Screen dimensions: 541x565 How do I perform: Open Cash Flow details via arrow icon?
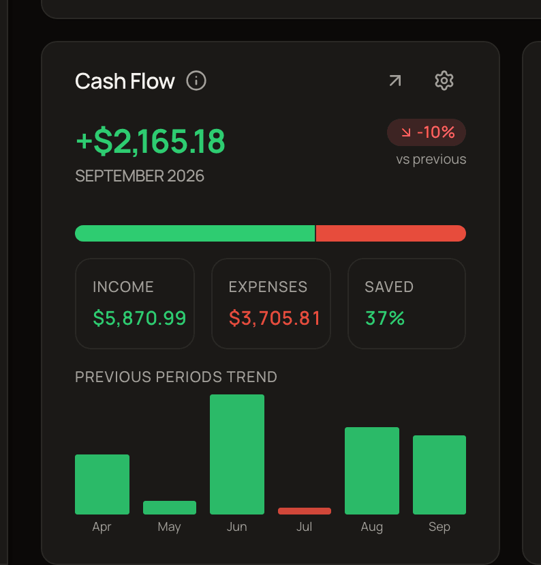(x=395, y=81)
